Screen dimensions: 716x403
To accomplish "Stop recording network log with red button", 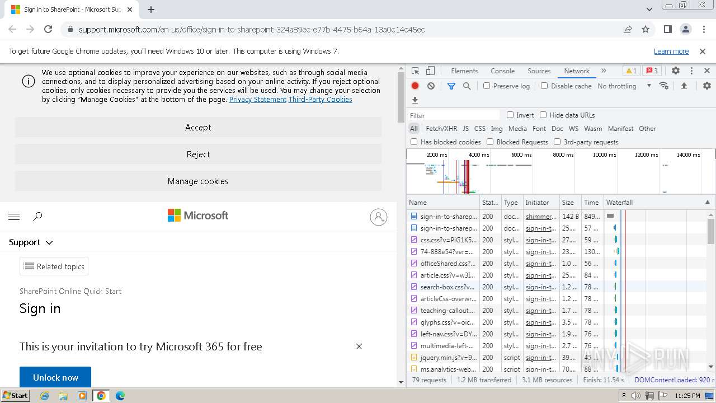I will [415, 86].
